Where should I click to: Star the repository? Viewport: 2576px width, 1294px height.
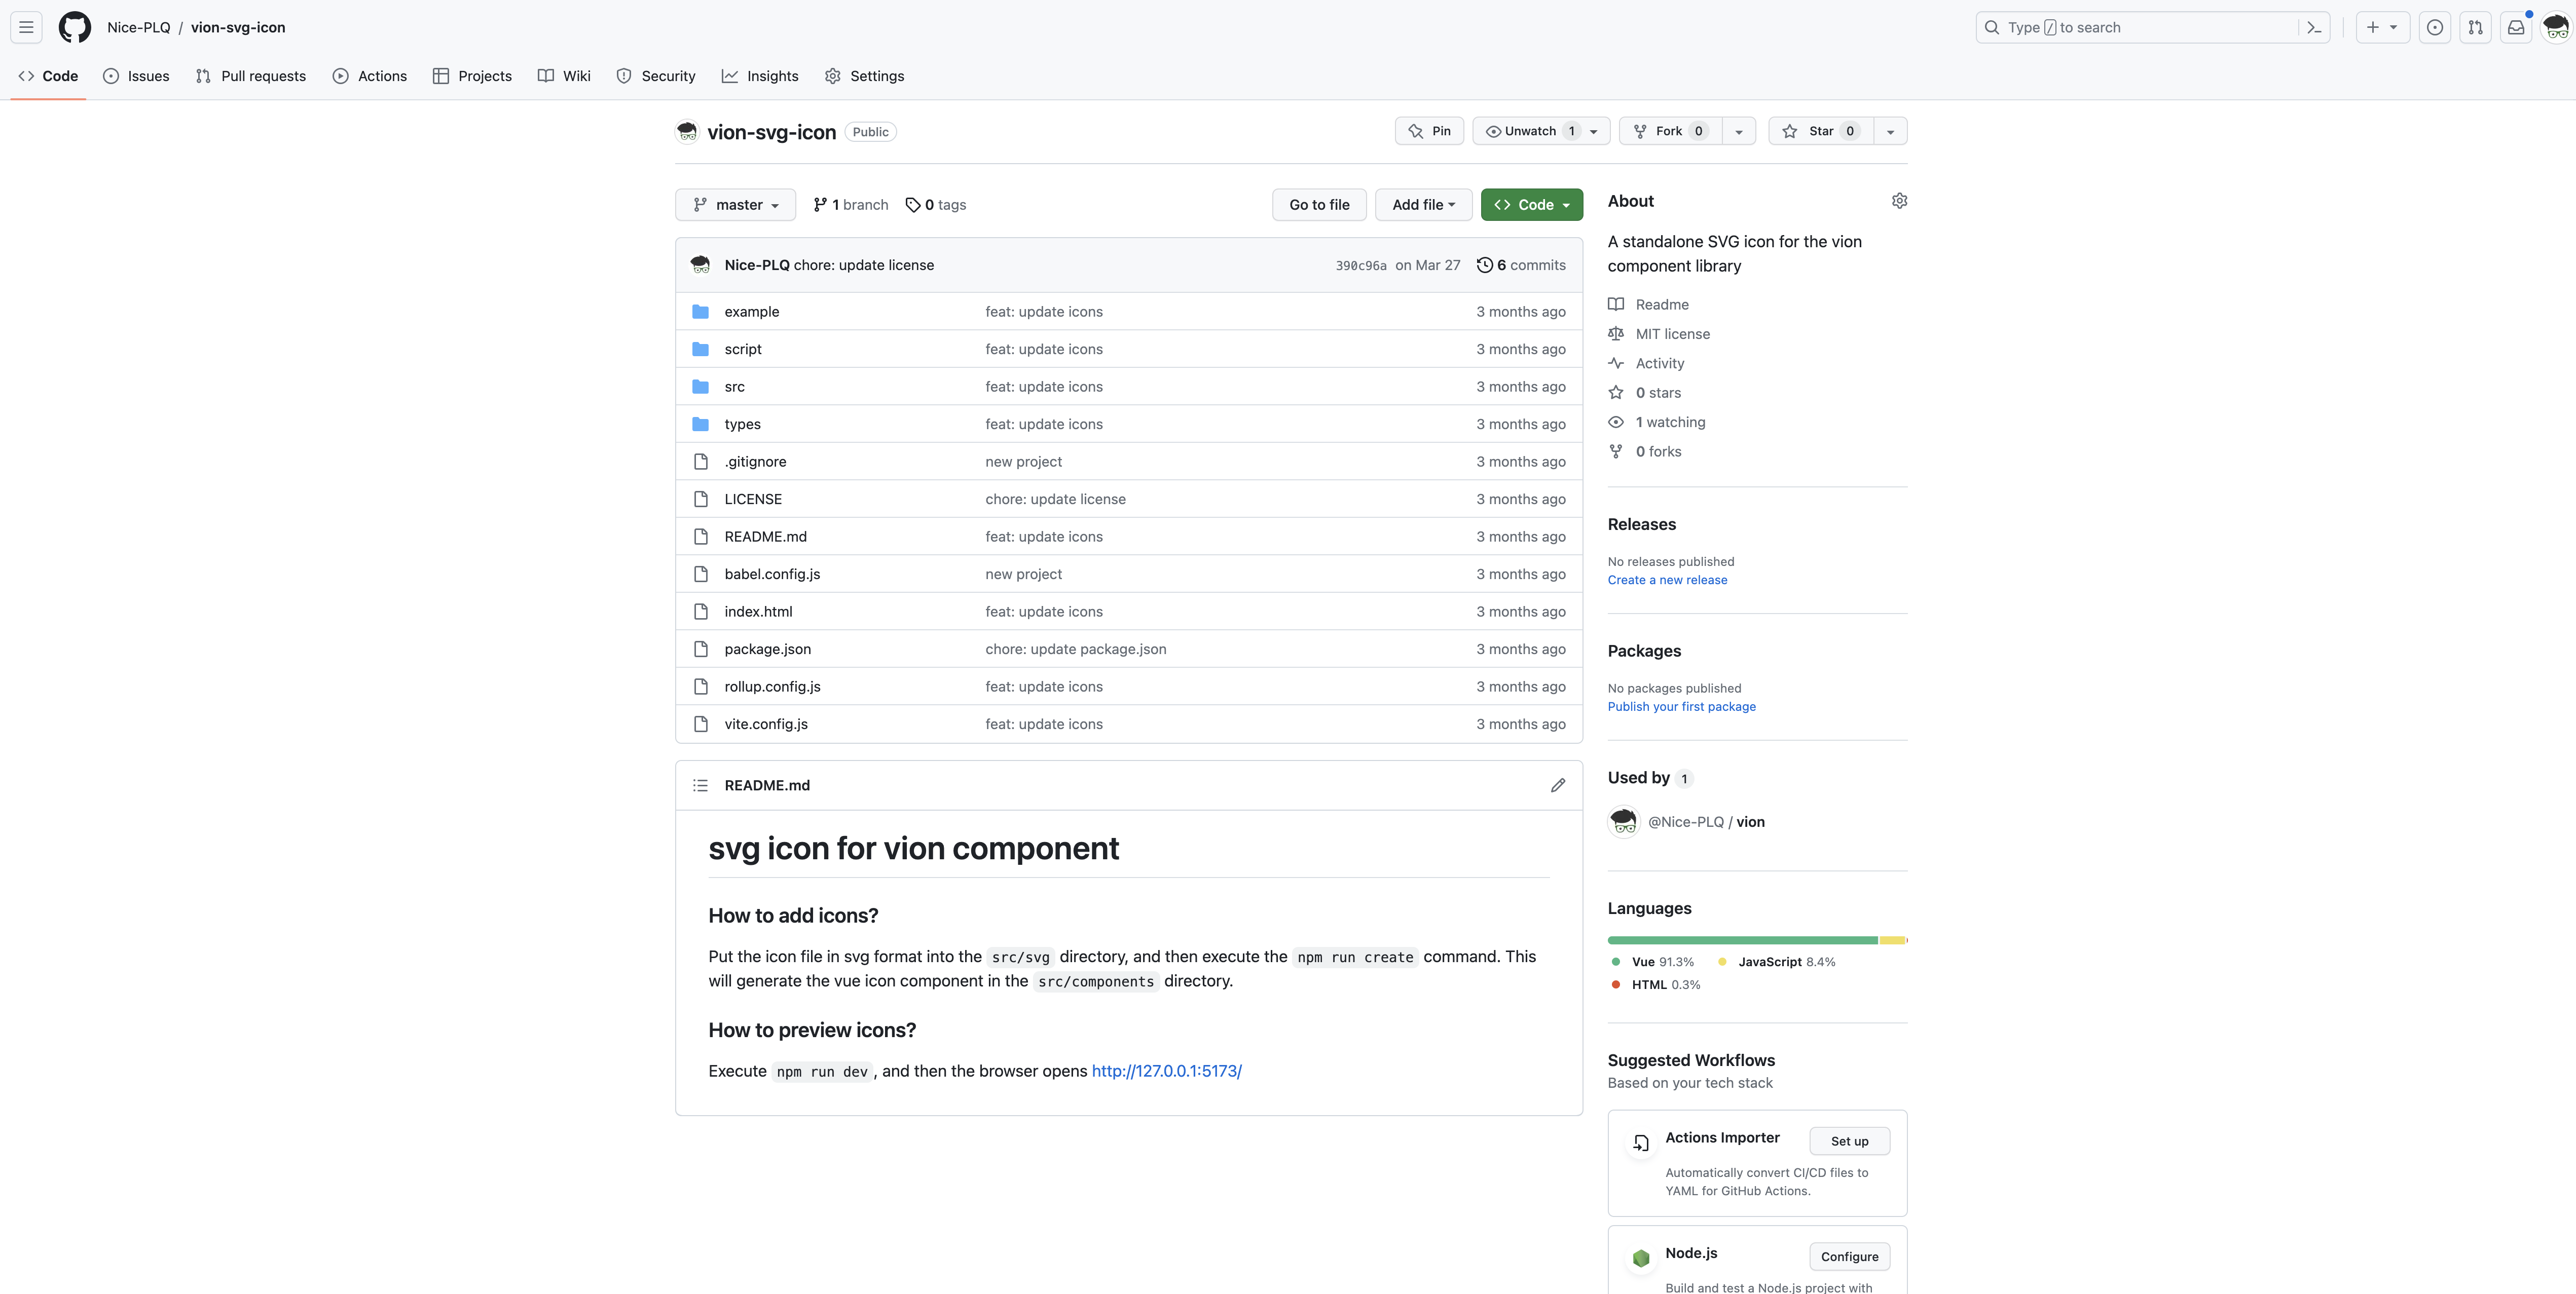point(1821,131)
